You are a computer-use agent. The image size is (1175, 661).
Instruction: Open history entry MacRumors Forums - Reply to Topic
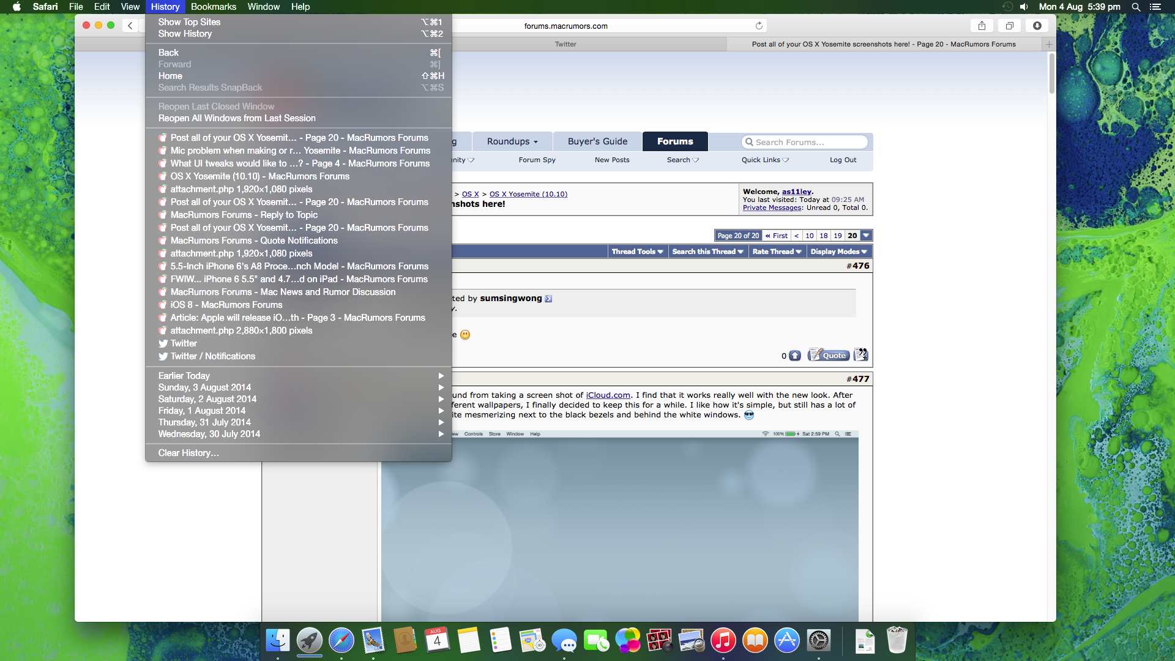[x=299, y=215]
